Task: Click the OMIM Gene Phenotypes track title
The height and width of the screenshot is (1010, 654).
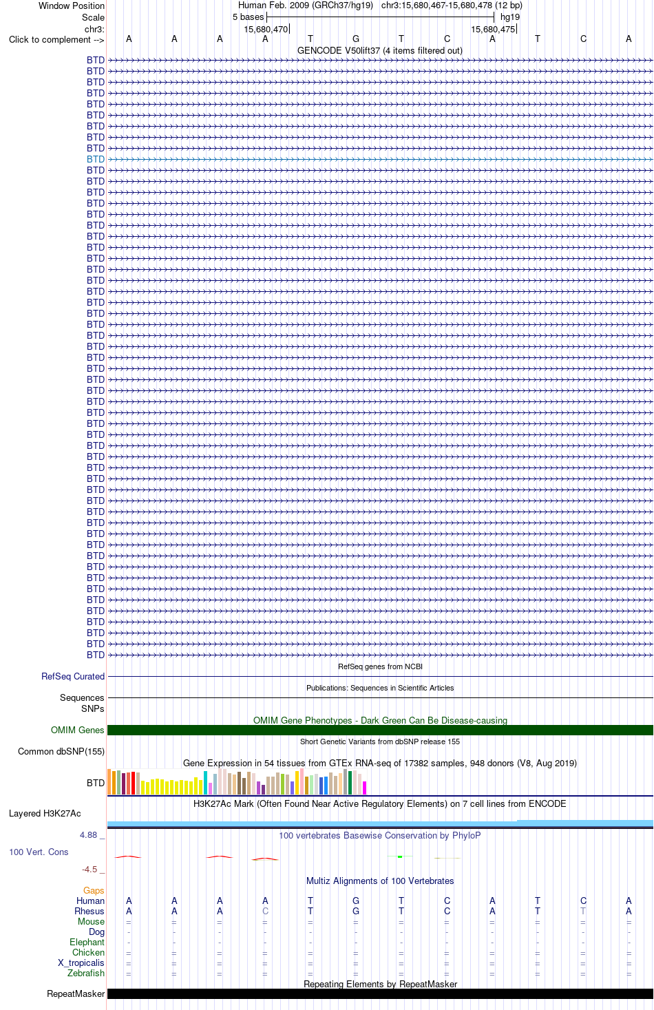Action: 380,721
